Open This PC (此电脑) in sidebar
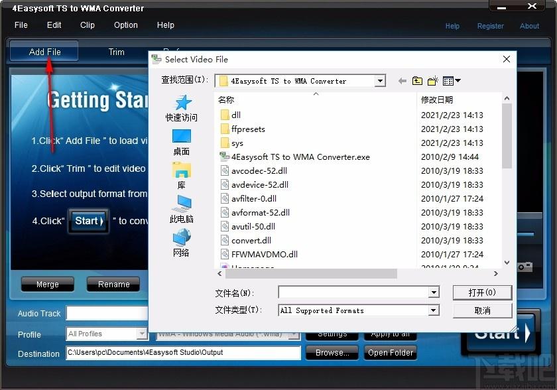 click(x=181, y=210)
